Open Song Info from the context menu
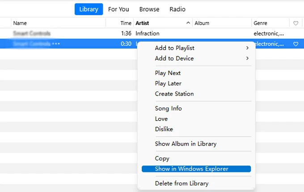Viewport: 304px width, 192px height. click(x=168, y=109)
